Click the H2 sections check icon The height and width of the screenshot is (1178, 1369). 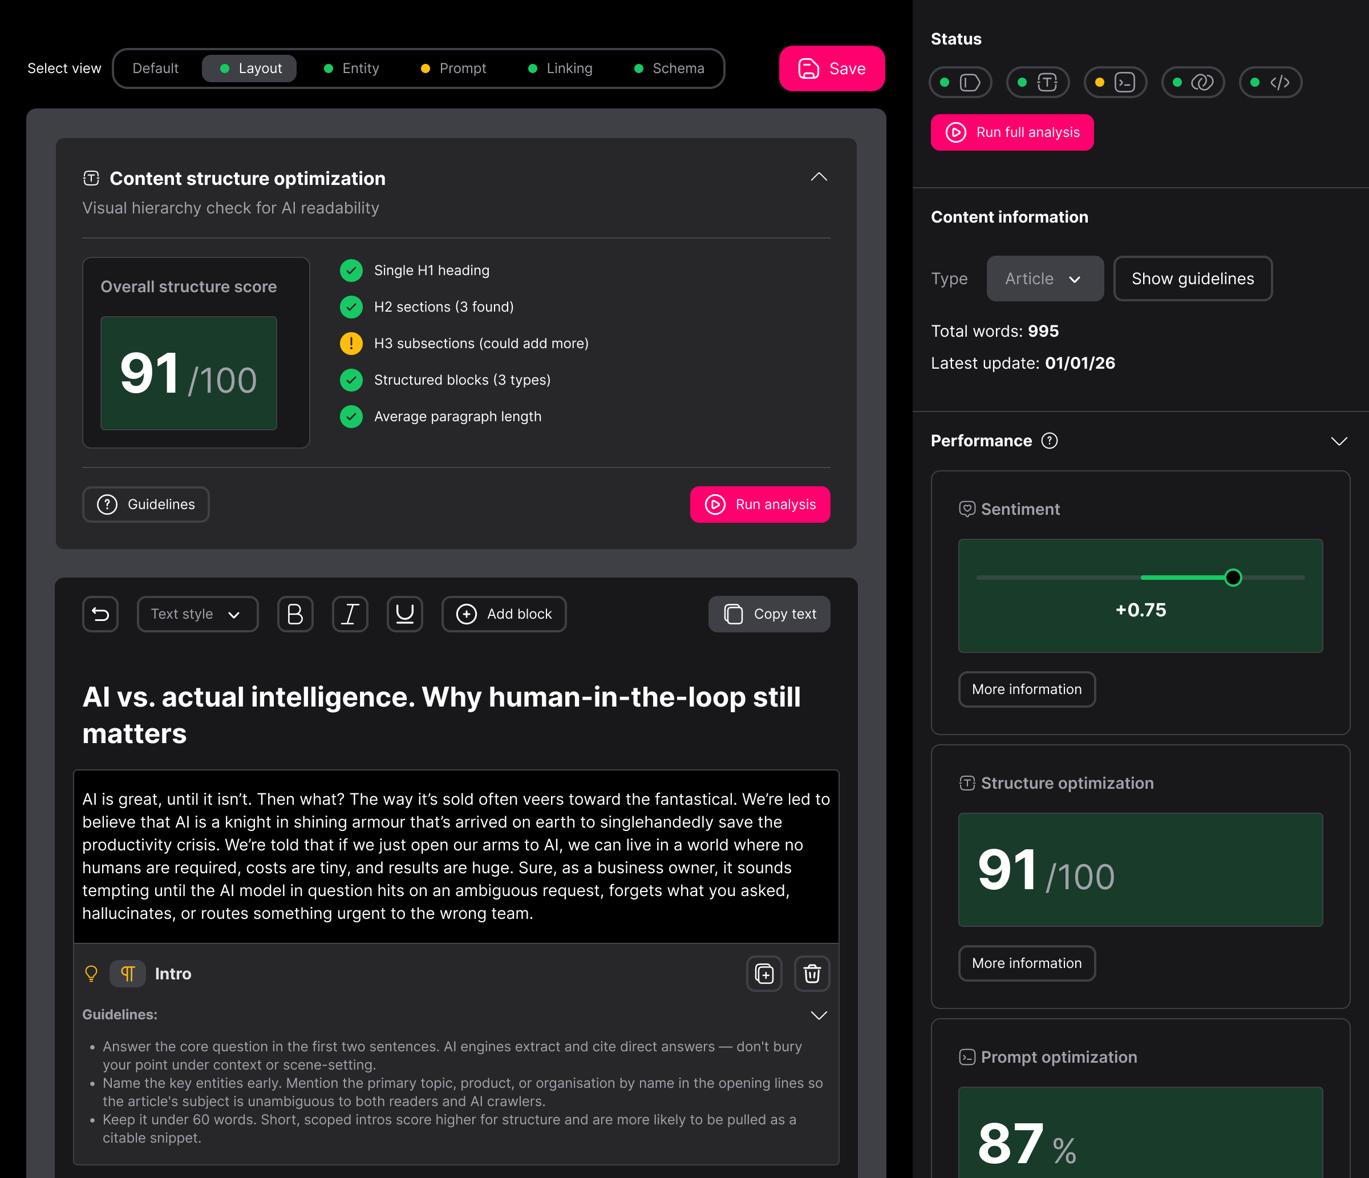point(351,306)
